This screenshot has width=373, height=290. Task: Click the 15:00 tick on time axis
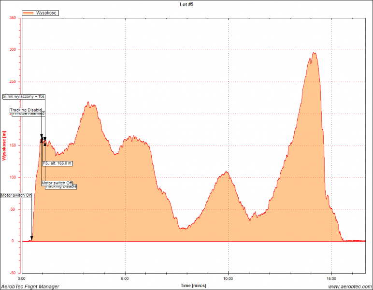[331, 279]
